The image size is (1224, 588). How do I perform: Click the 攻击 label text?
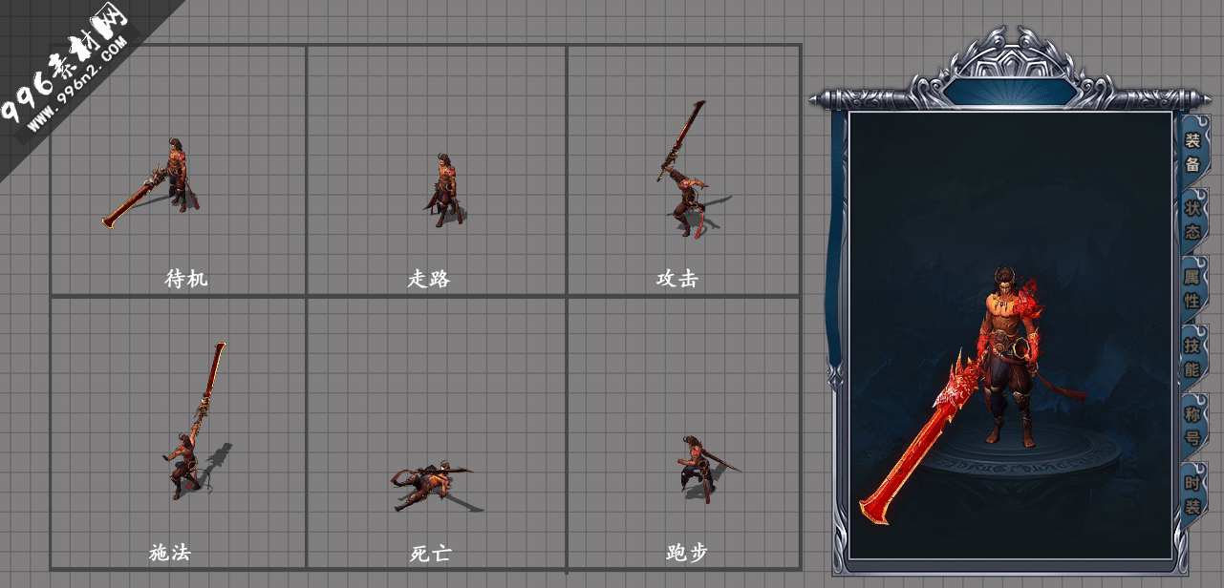pos(676,279)
